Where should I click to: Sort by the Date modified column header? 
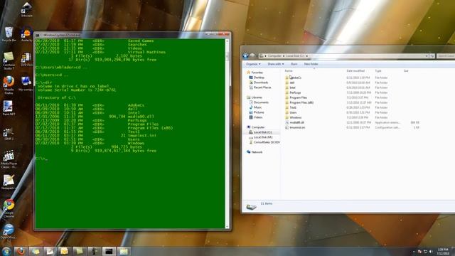[355, 71]
